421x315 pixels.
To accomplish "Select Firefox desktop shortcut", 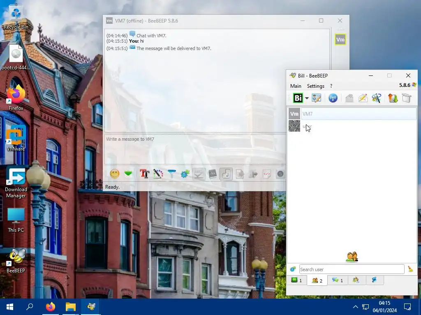I will (x=16, y=98).
